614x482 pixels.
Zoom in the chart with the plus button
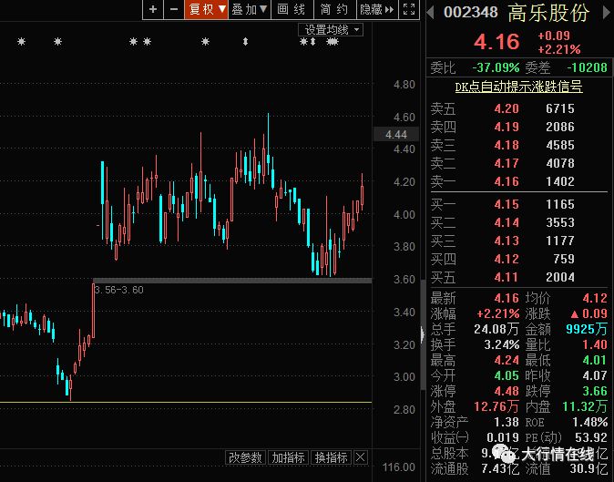click(153, 9)
